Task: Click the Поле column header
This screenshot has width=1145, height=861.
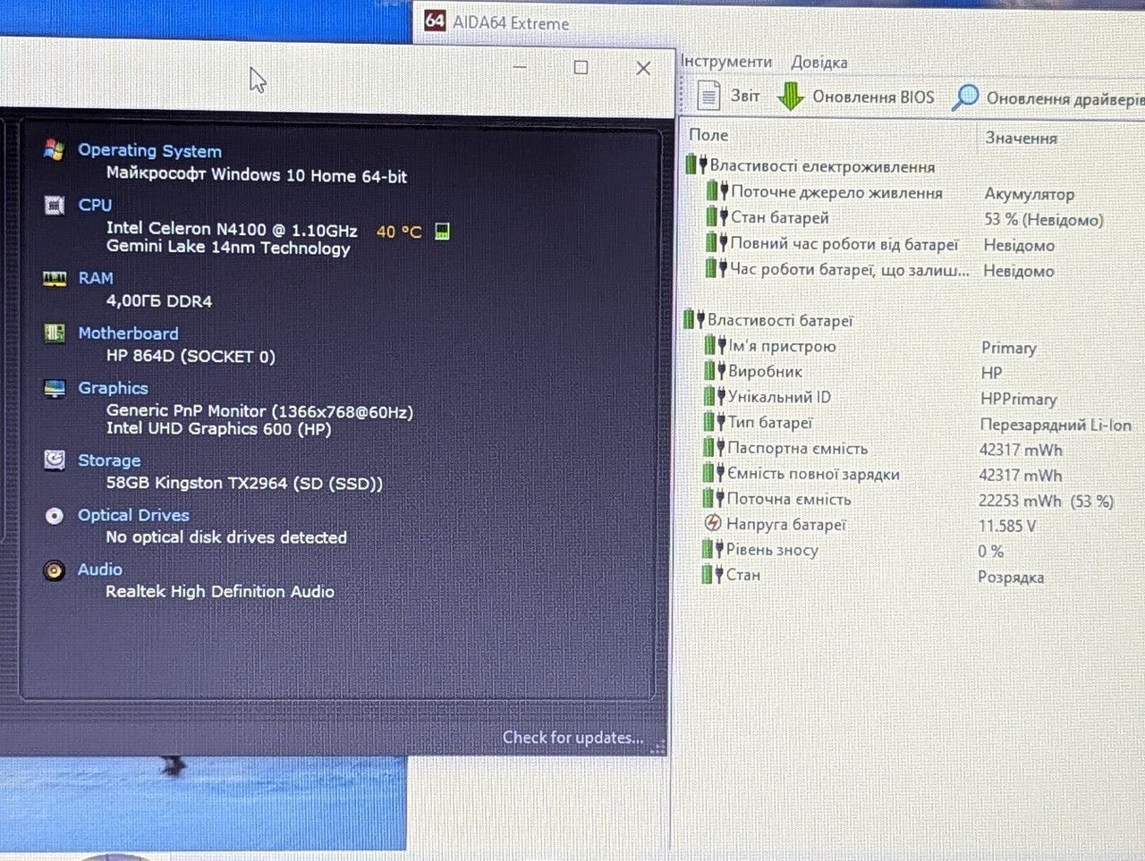Action: (708, 134)
